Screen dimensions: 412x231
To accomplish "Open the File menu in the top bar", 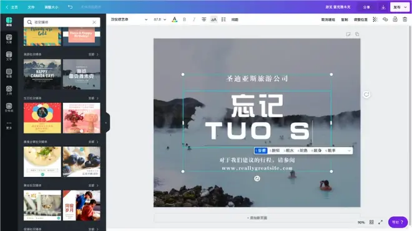I will (31, 7).
